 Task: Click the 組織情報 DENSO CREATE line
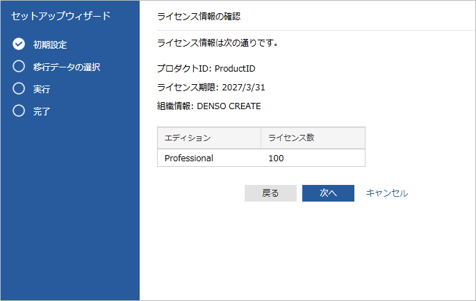(209, 106)
